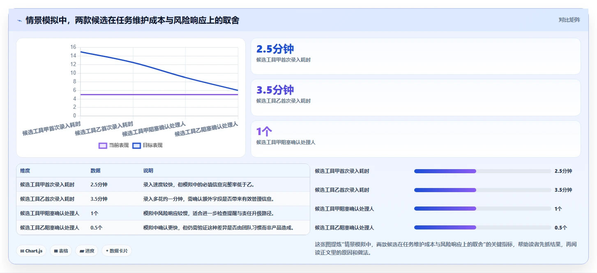Click the 维度 table column header

pyautogui.click(x=25, y=171)
